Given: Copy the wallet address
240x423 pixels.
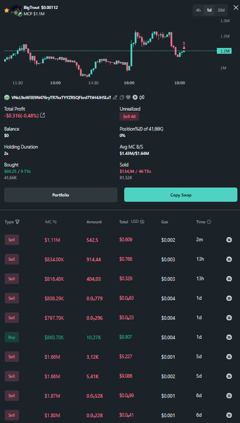Looking at the screenshot, I should pos(122,97).
